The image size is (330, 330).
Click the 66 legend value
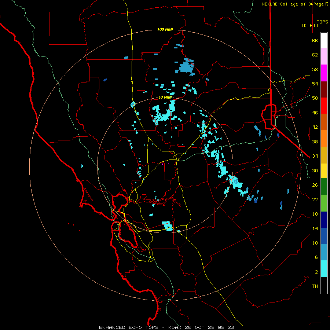(x=315, y=40)
